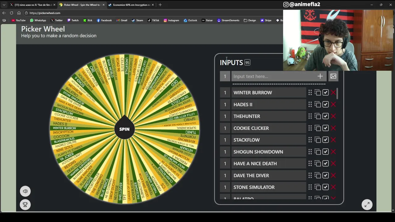Remove DAVE THE DIVER entry

tap(333, 175)
